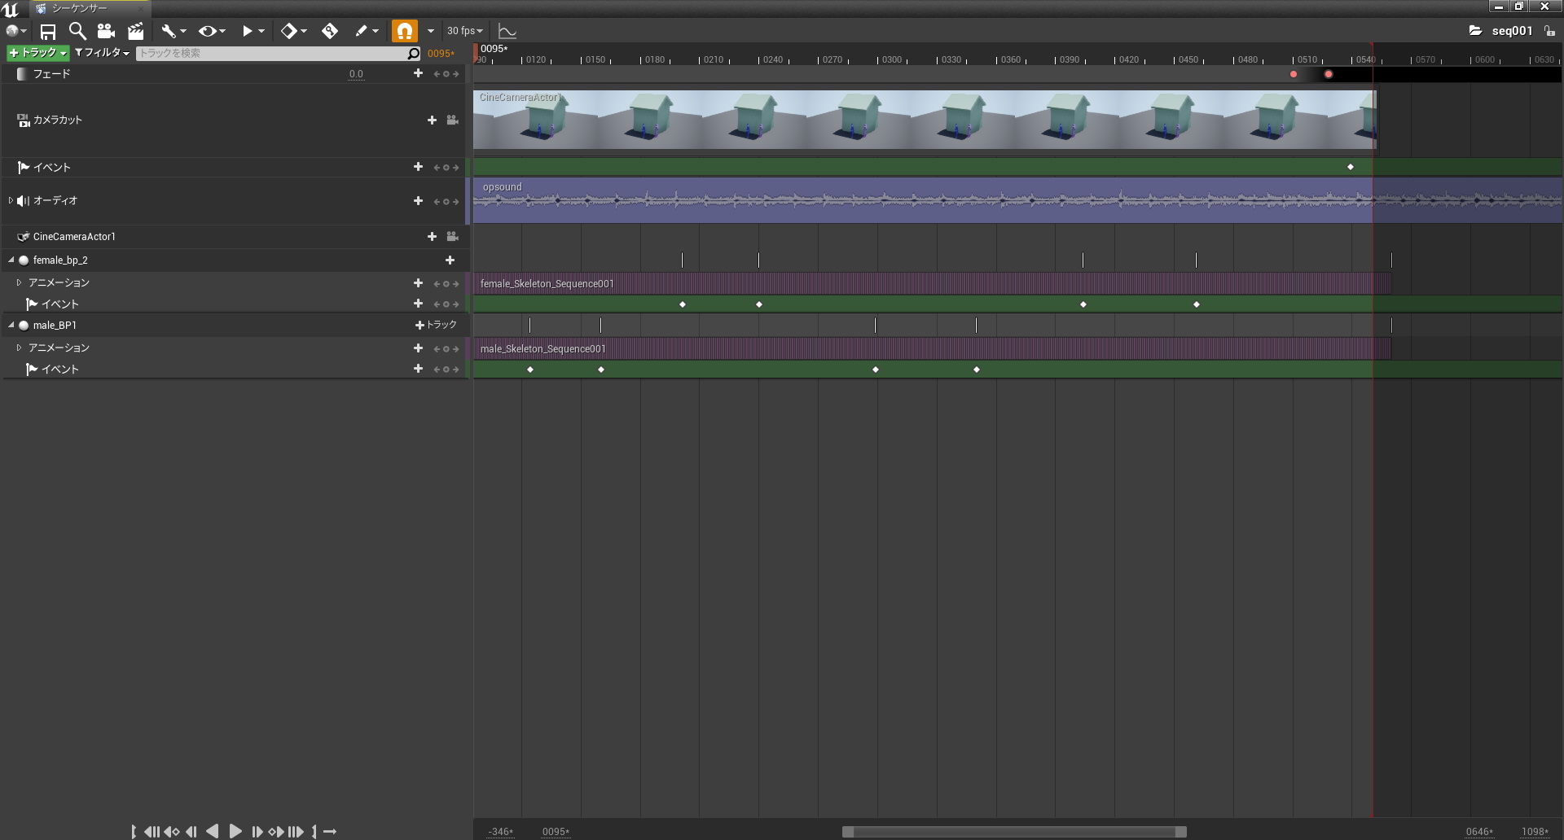
Task: Open render movie settings via clapperboard icon
Action: [135, 31]
